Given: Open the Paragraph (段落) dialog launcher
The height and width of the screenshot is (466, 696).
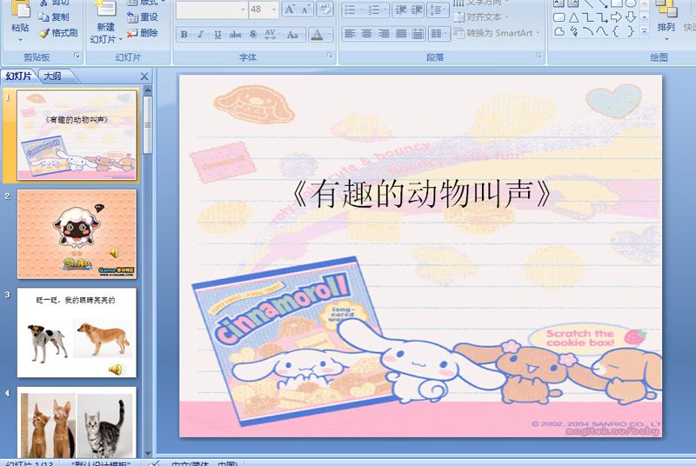Looking at the screenshot, I should pos(539,56).
